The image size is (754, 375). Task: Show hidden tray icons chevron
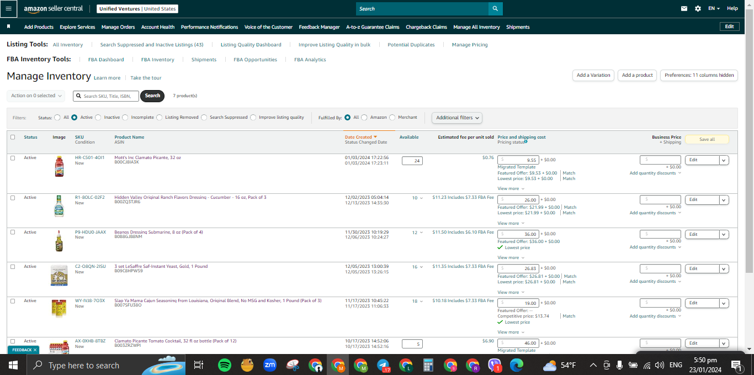coord(593,365)
